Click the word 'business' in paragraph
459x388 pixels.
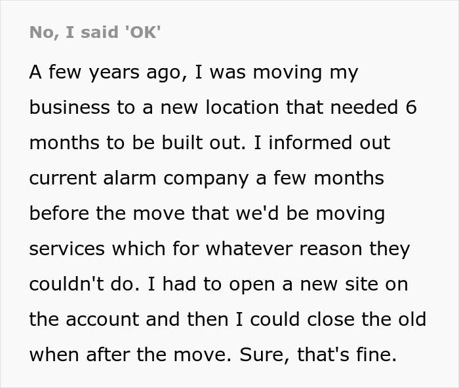coord(70,107)
